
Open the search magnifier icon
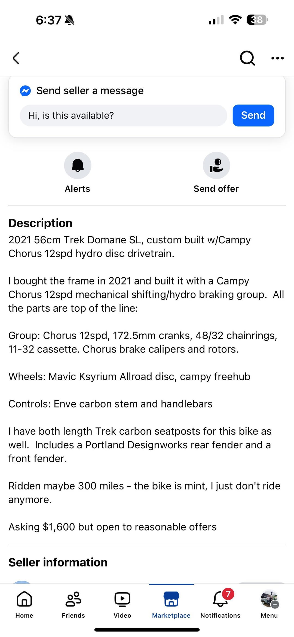[x=247, y=58]
